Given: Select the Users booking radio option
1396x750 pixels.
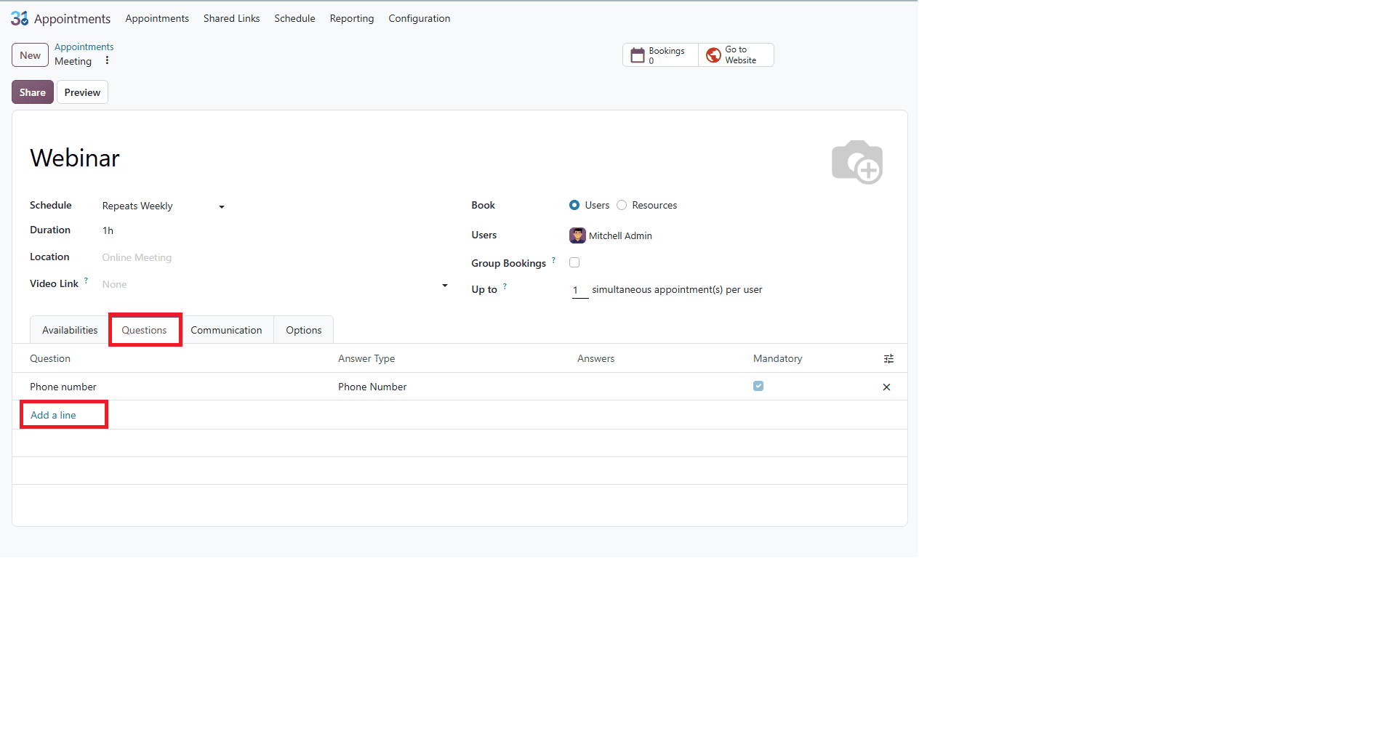Looking at the screenshot, I should click(574, 205).
